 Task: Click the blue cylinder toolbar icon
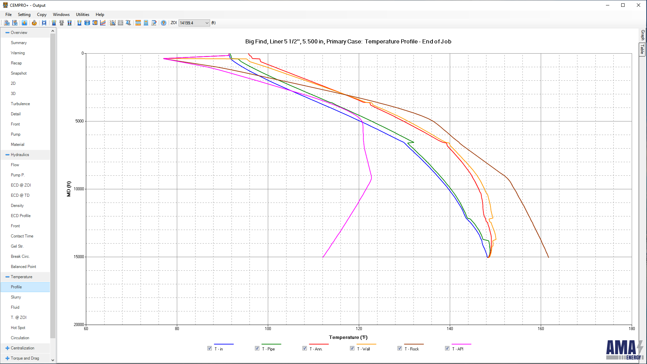point(87,23)
